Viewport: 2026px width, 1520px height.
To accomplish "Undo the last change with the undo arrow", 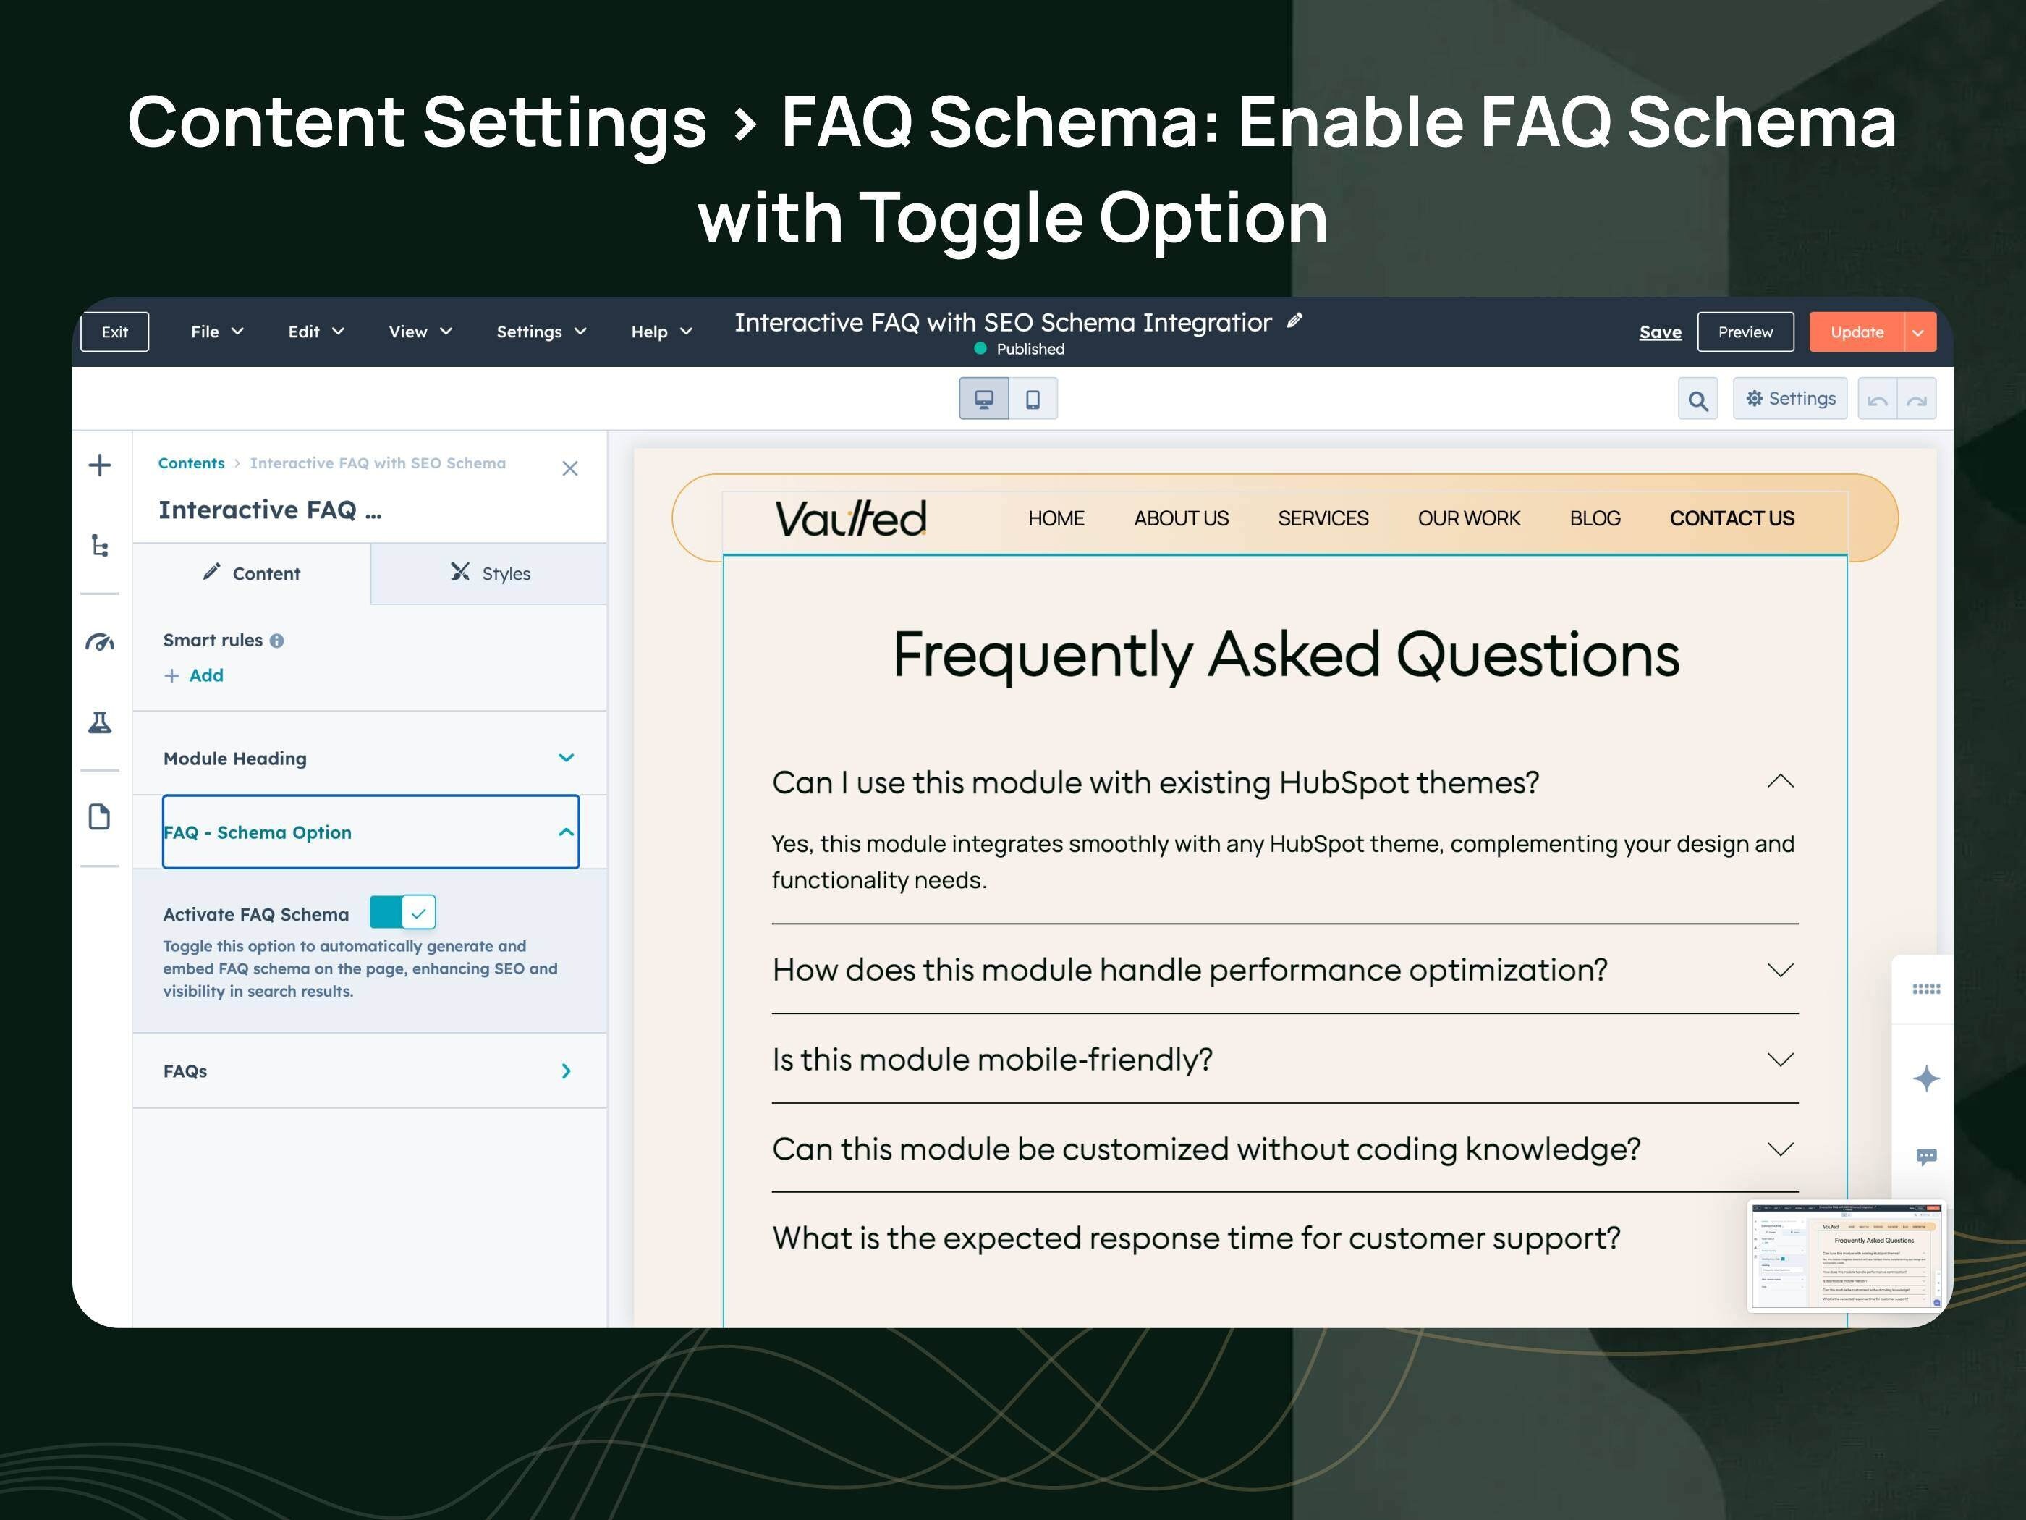I will point(1878,399).
